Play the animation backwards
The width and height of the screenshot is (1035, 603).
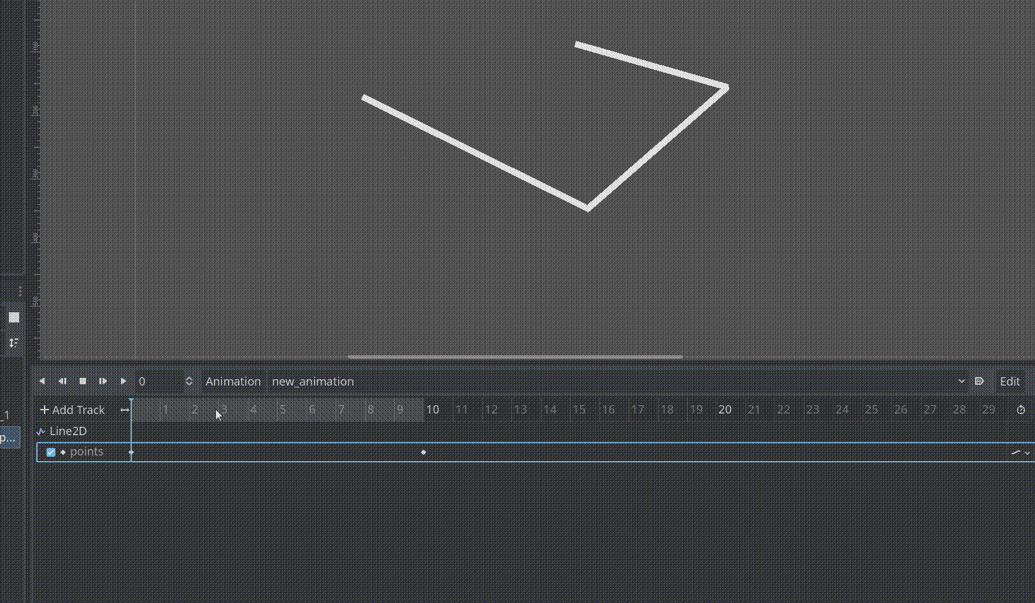tap(43, 381)
